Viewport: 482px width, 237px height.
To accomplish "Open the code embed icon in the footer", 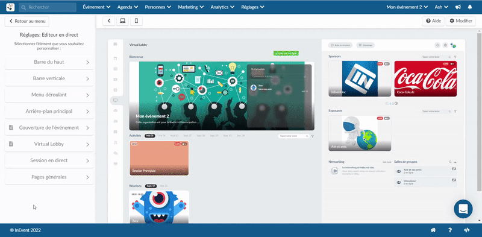I will click(x=466, y=230).
